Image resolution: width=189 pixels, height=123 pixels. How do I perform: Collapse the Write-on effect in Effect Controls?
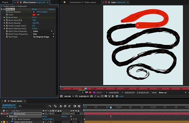click(2, 9)
